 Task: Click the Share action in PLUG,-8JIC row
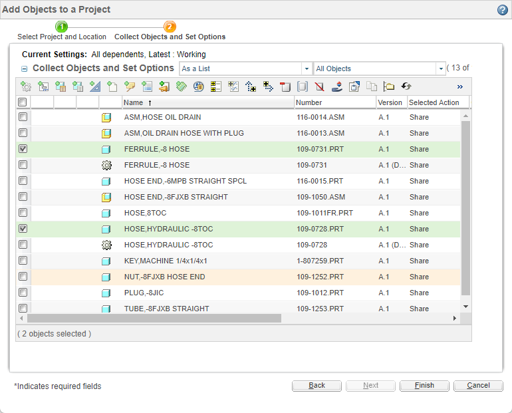coord(419,293)
